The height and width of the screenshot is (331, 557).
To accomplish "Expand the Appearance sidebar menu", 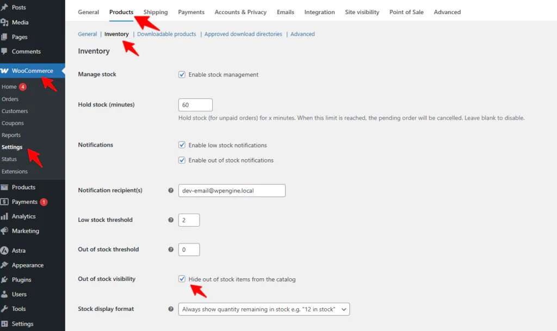I will pos(27,265).
